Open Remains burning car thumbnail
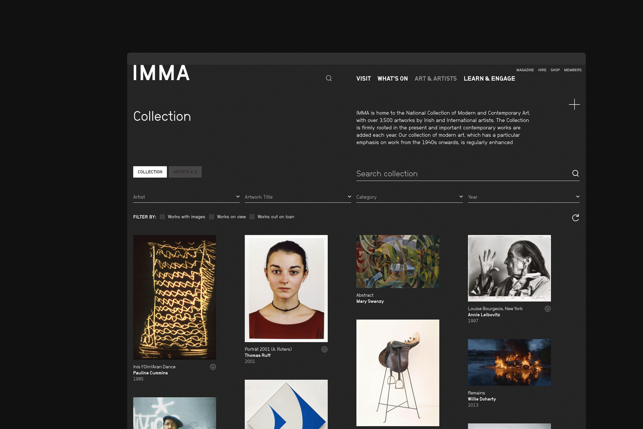This screenshot has height=429, width=643. tap(509, 363)
